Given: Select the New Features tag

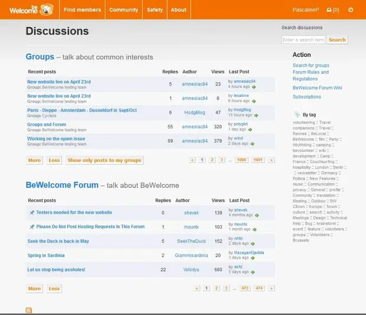Looking at the screenshot, I should [322, 178].
